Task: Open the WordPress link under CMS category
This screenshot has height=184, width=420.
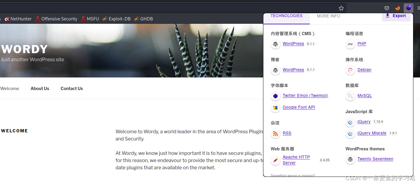Action: coord(293,44)
